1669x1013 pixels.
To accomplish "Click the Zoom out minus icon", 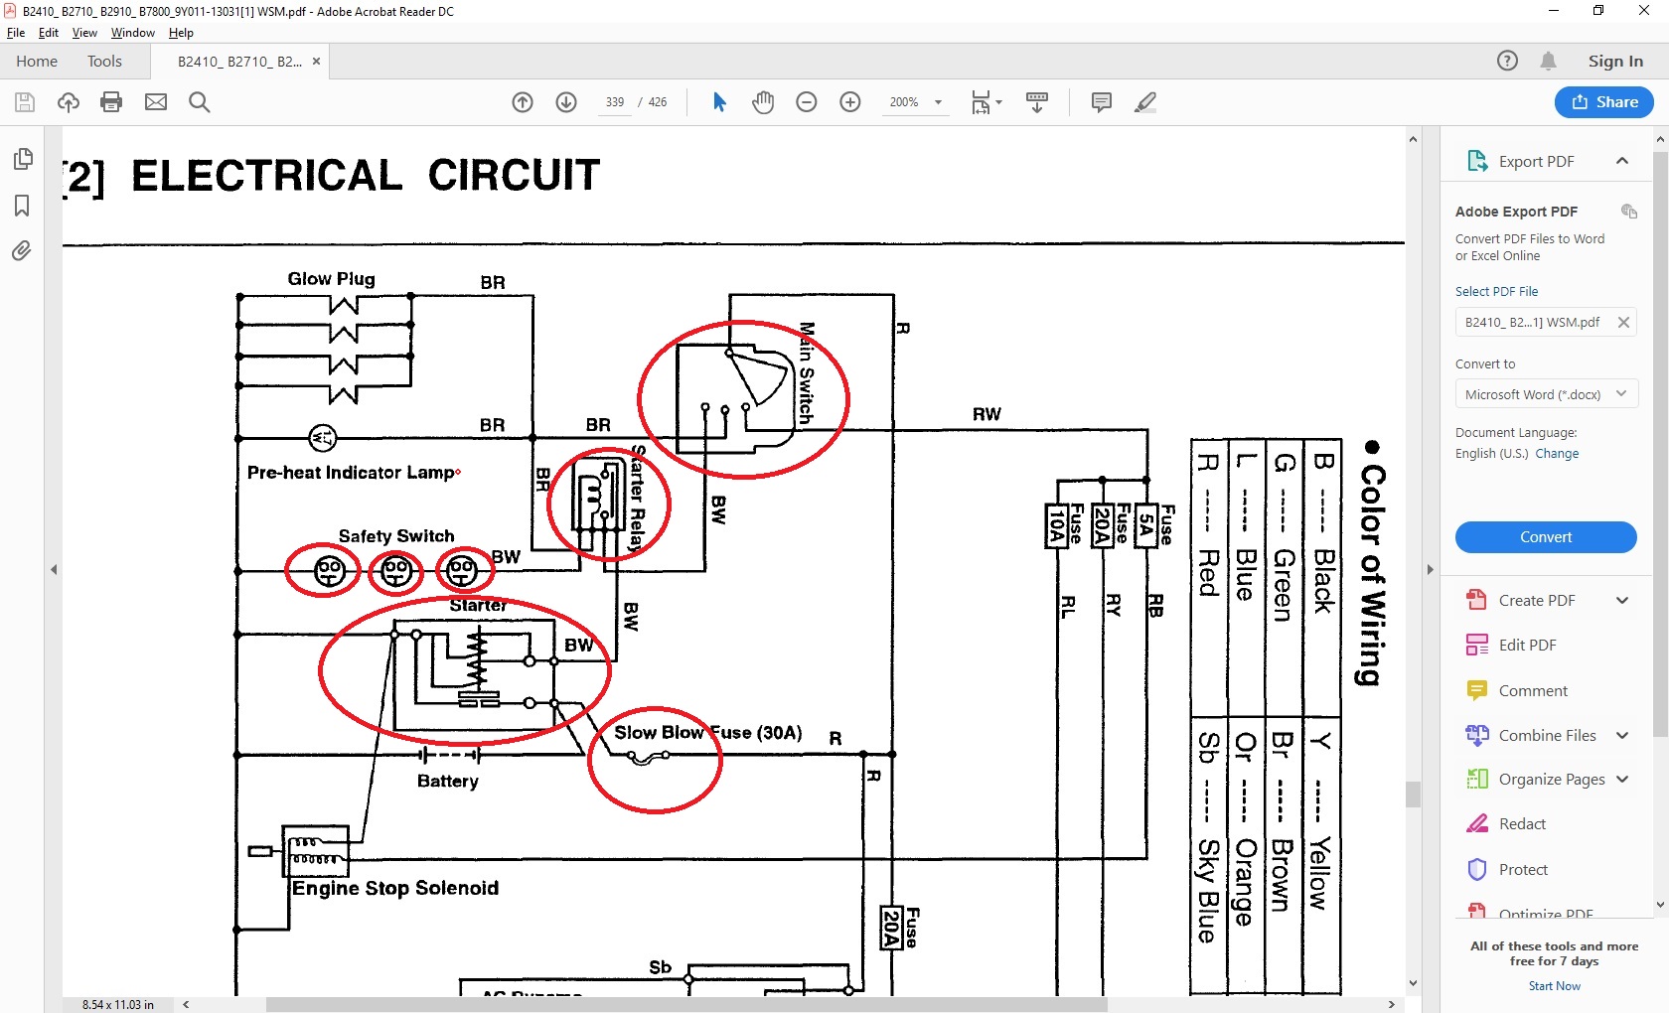I will pyautogui.click(x=807, y=102).
